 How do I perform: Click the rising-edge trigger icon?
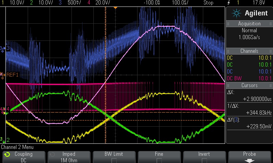229,3
